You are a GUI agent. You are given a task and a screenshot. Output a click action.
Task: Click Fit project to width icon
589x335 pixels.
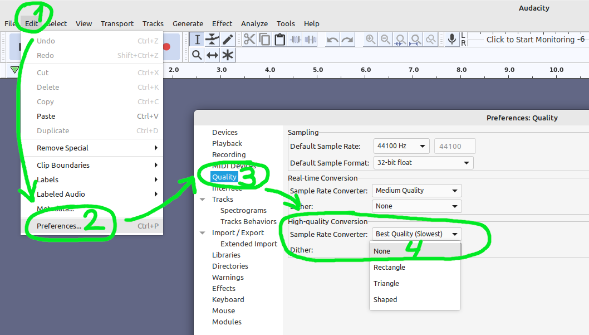415,40
